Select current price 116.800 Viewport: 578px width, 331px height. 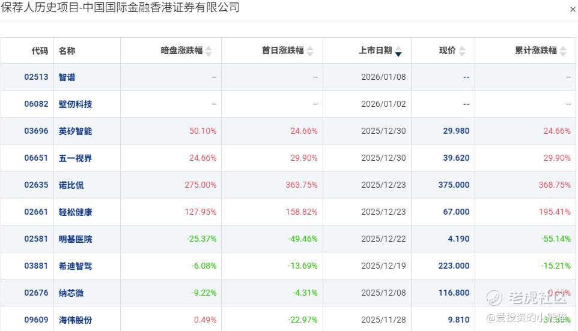coord(454,293)
